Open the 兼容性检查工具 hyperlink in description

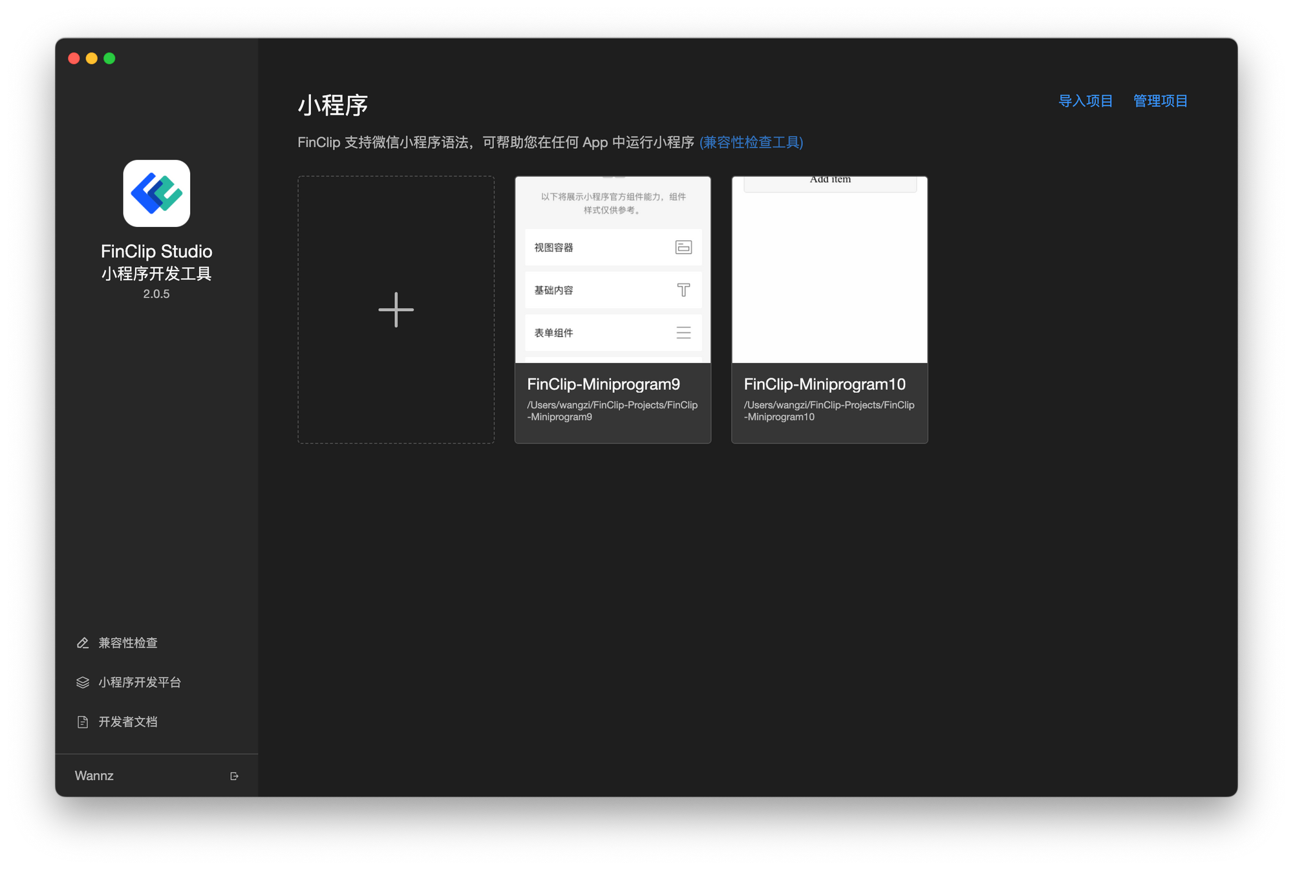pos(751,142)
